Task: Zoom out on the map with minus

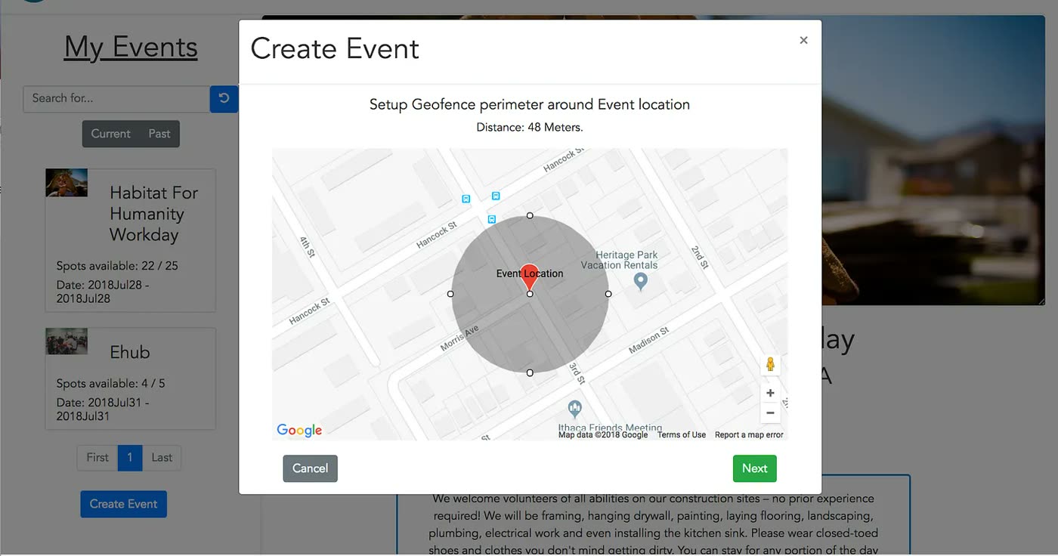Action: coord(770,412)
